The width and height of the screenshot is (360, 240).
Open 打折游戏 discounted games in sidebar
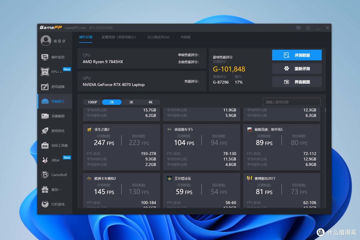[55, 204]
